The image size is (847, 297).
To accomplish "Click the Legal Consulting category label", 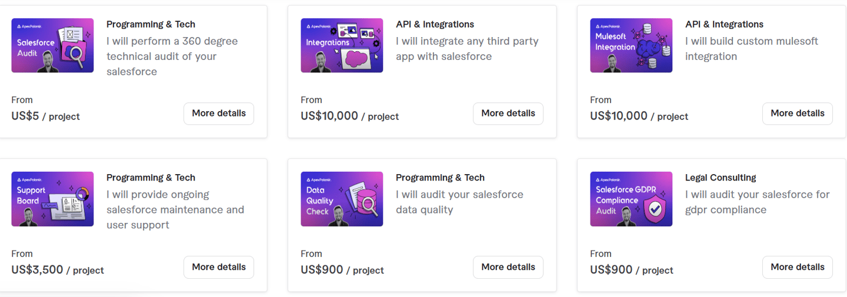I will tap(721, 178).
